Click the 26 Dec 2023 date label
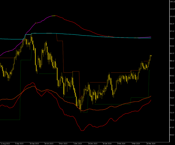Image resolution: width=175 pixels, height=145 pixels. tap(93, 144)
